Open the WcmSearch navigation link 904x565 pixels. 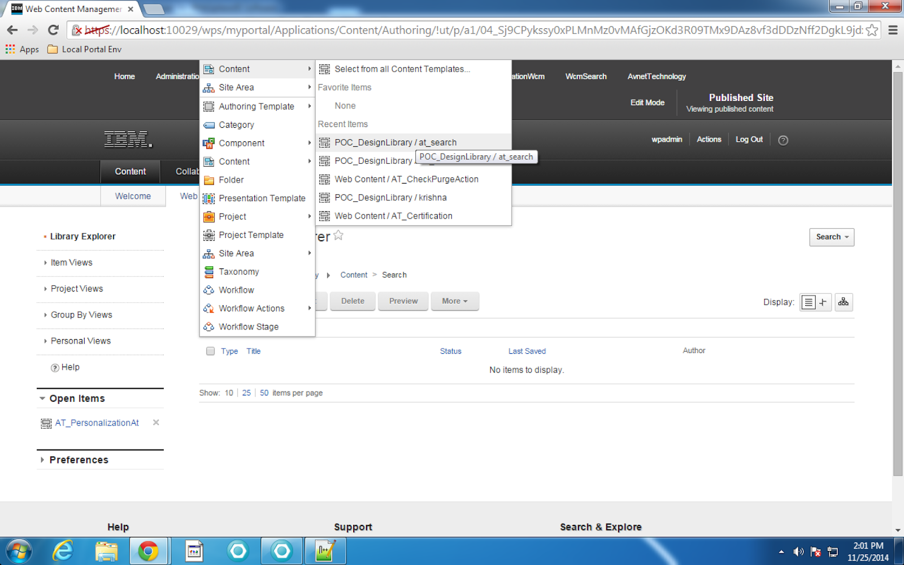pos(586,76)
